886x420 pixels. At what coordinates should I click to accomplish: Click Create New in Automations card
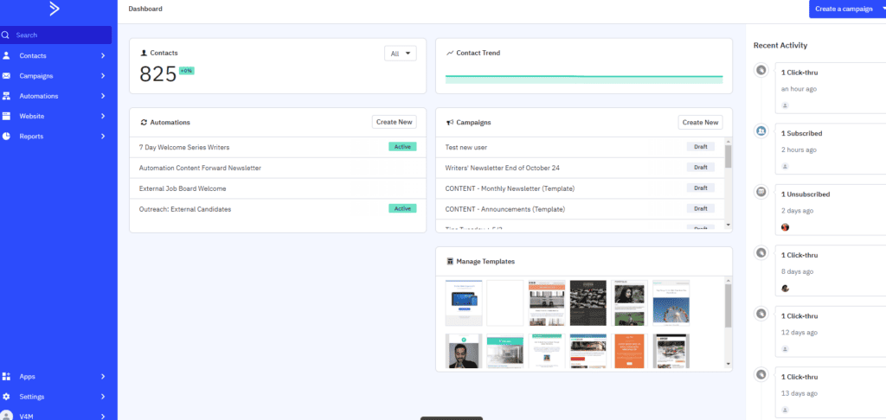coord(394,122)
